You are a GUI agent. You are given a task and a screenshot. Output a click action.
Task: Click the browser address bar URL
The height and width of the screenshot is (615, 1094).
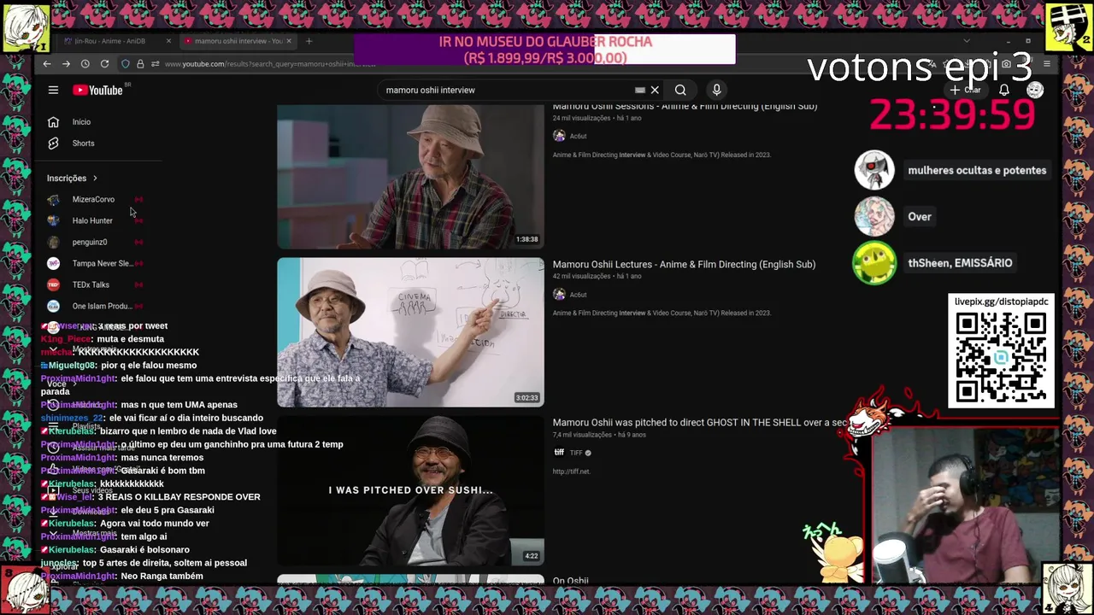pyautogui.click(x=269, y=64)
